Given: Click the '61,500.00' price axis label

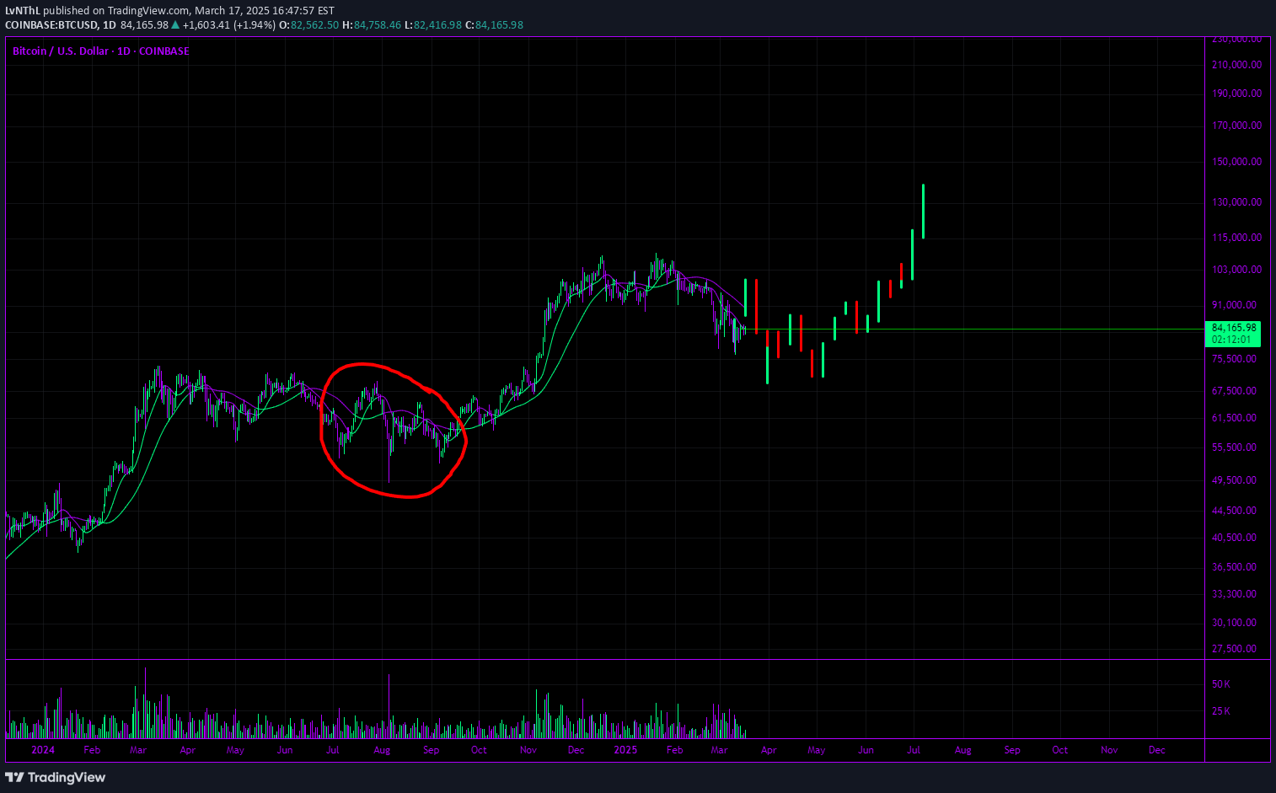Looking at the screenshot, I should (x=1234, y=418).
